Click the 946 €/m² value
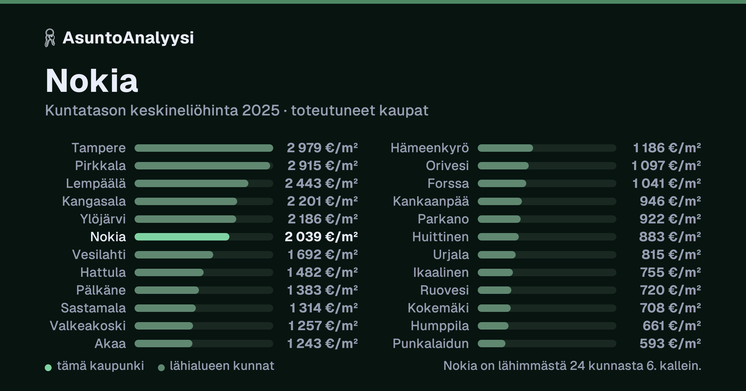 click(670, 201)
